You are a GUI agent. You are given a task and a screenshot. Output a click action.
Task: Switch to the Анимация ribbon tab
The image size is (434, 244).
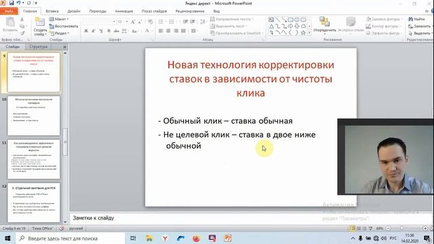tap(123, 11)
